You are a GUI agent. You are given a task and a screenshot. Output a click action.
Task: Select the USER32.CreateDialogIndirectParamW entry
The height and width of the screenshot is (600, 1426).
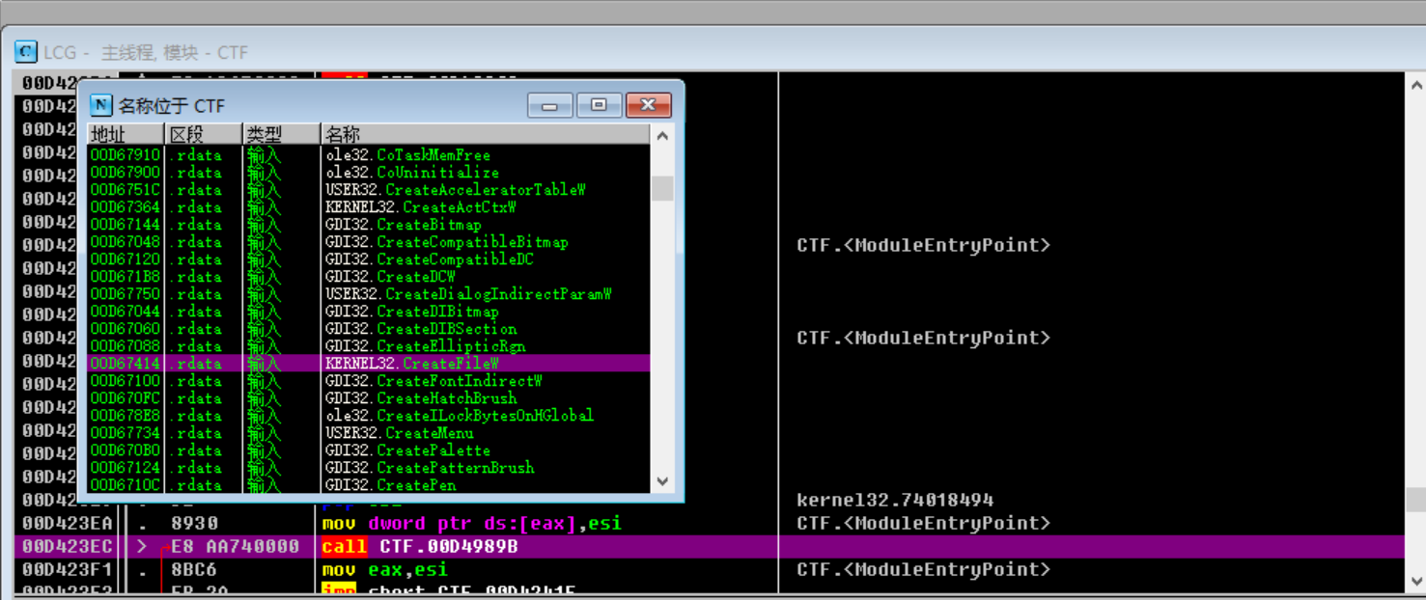[415, 294]
